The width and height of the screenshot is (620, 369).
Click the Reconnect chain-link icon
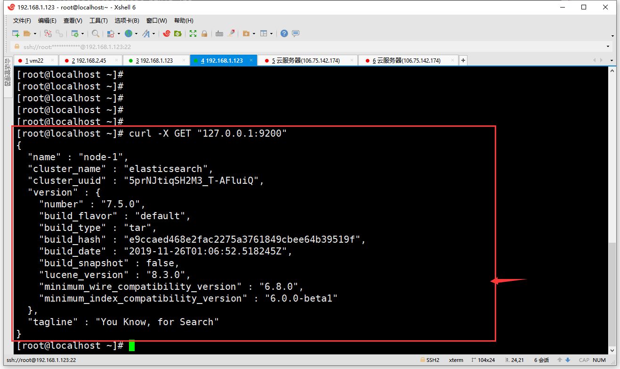pos(59,33)
